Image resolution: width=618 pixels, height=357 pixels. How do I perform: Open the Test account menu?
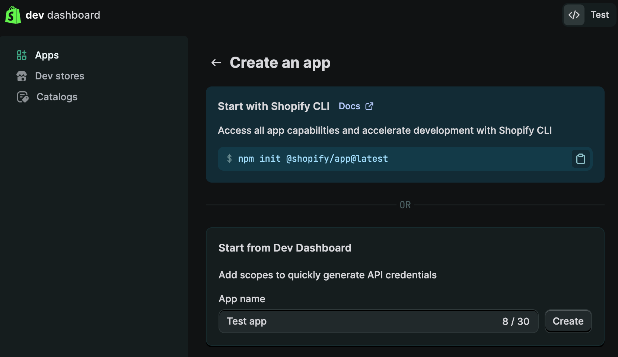589,15
